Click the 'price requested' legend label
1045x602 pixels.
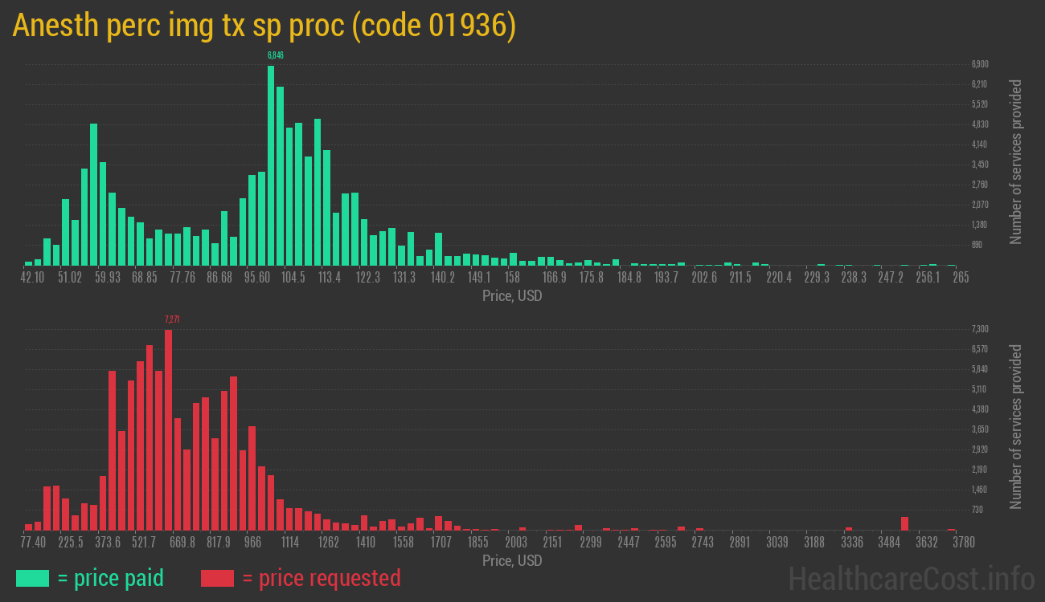point(321,578)
